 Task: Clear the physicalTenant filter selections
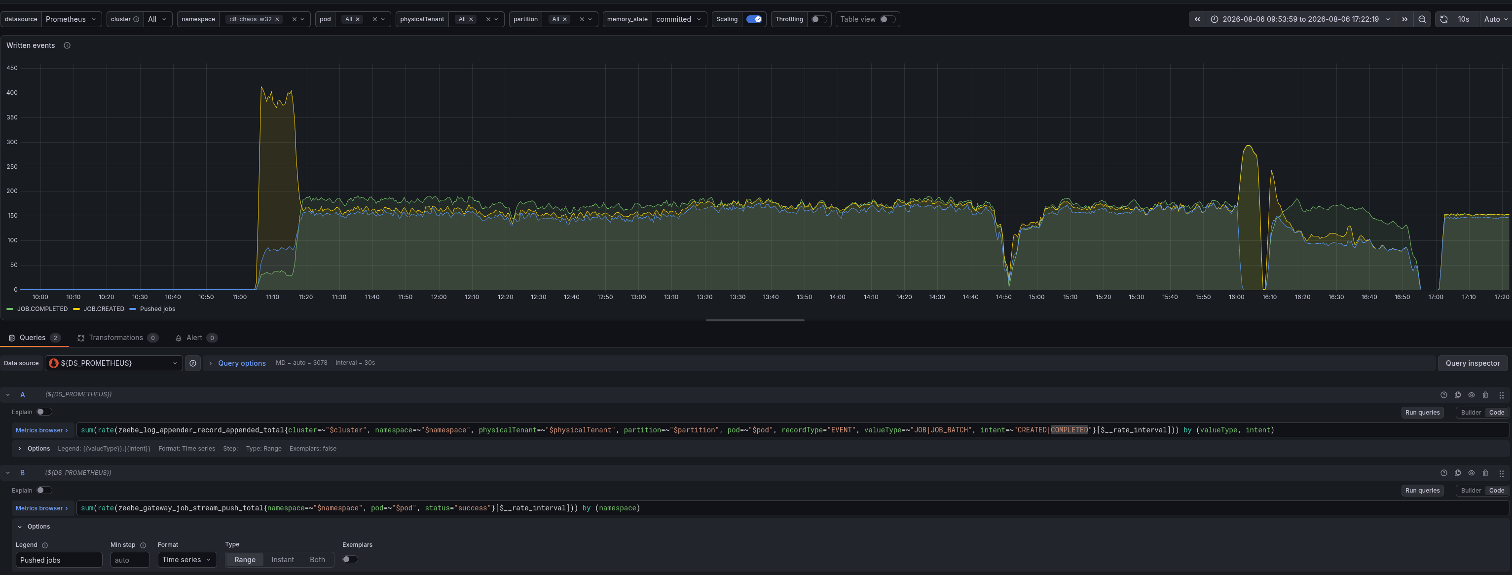point(488,19)
